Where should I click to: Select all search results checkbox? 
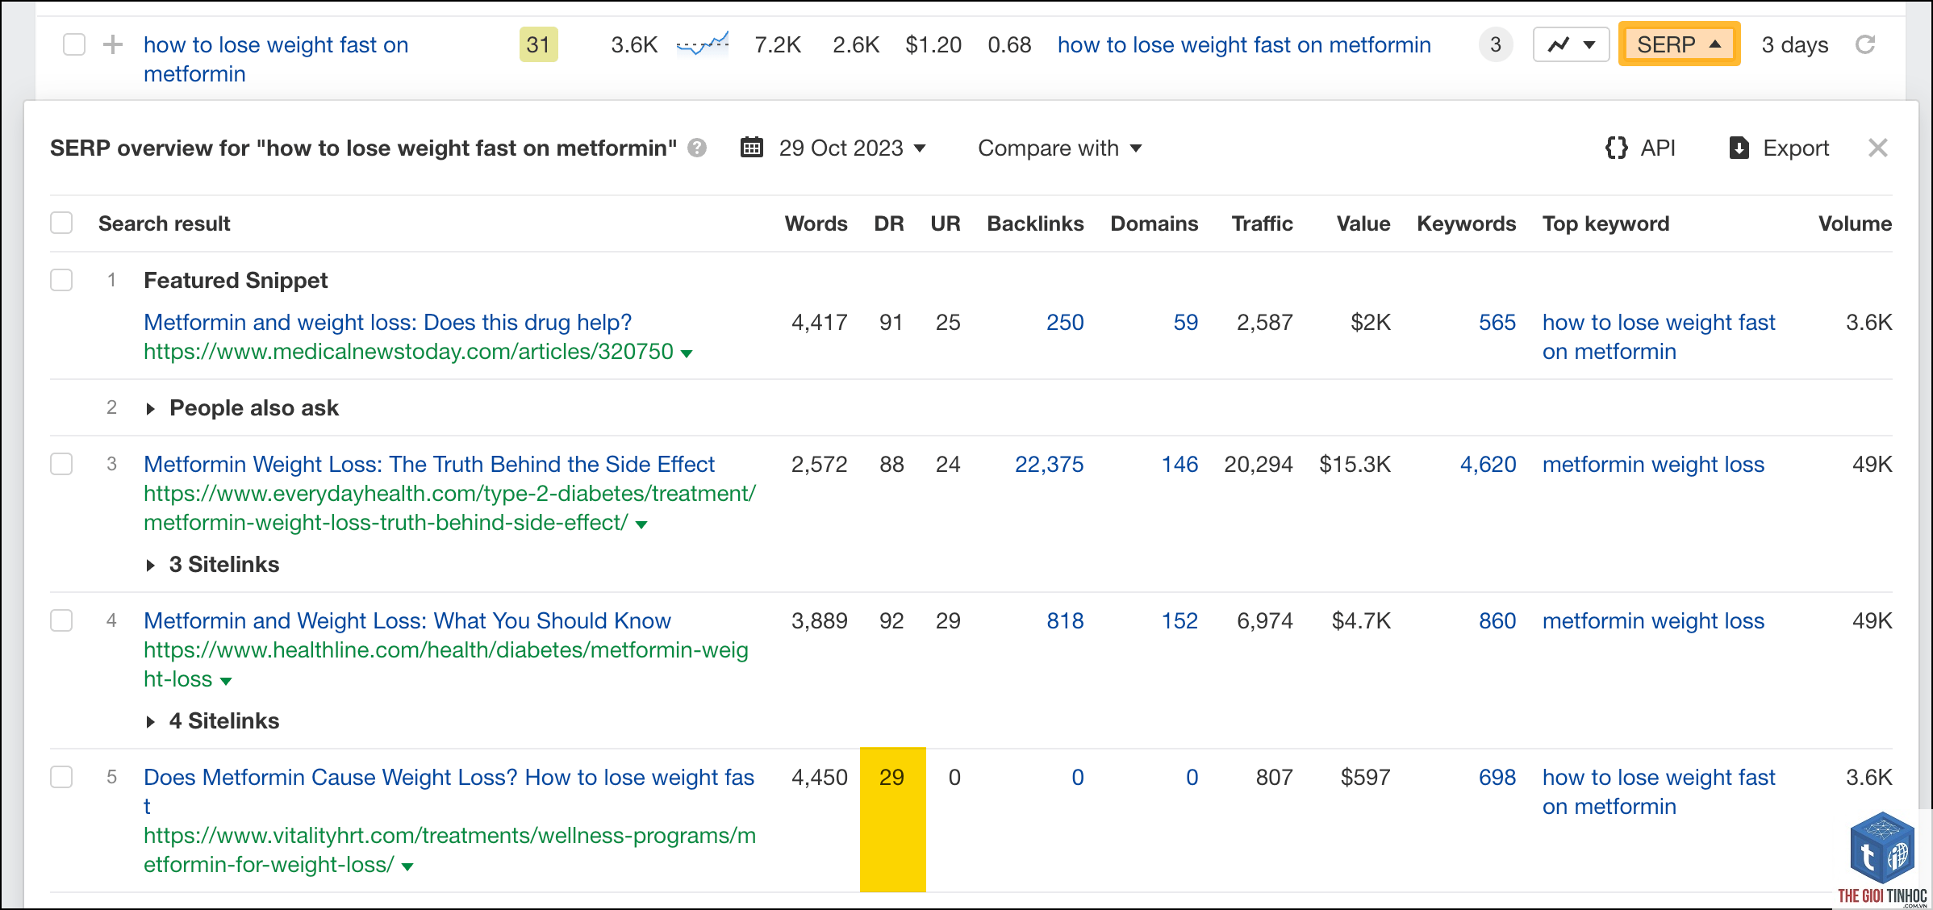point(61,223)
